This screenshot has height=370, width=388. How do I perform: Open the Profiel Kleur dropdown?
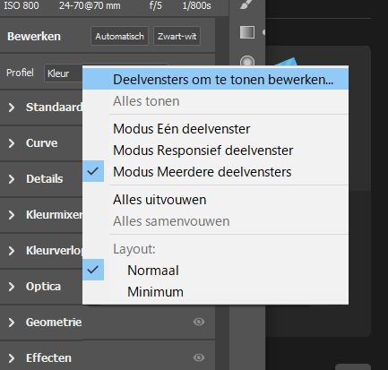[x=64, y=73]
